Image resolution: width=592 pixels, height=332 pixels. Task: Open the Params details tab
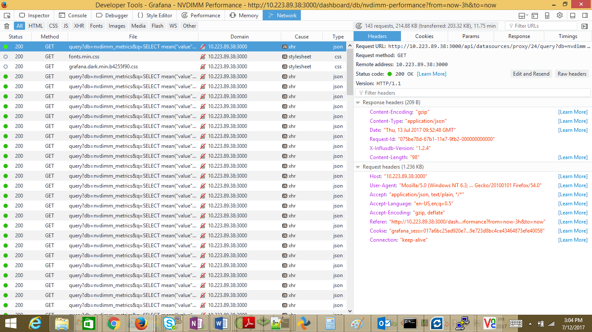coord(471,36)
